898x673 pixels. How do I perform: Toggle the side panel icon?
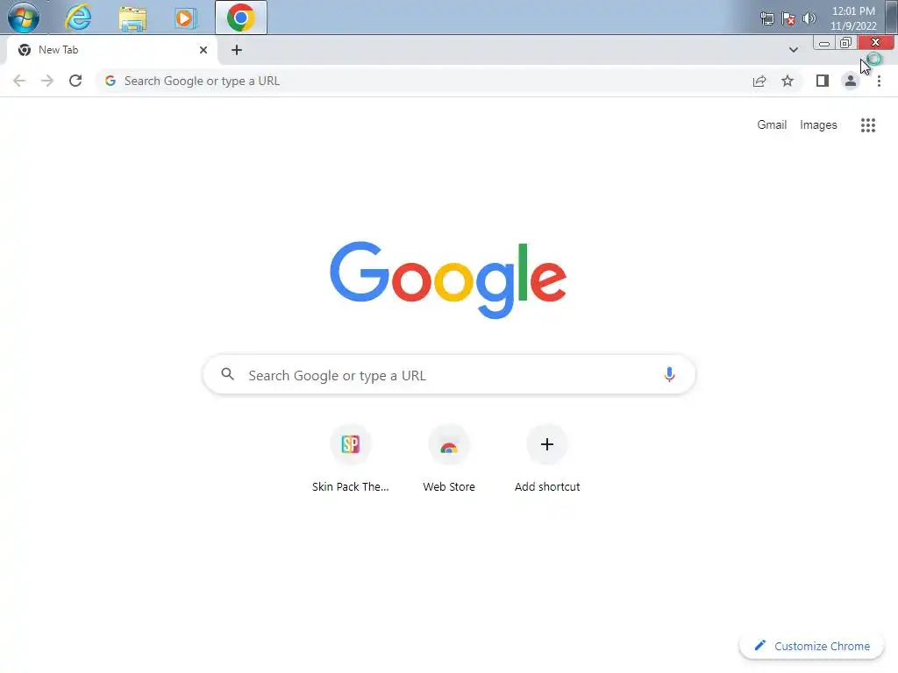(823, 81)
